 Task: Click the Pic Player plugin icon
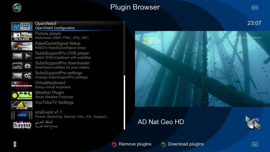[22, 36]
